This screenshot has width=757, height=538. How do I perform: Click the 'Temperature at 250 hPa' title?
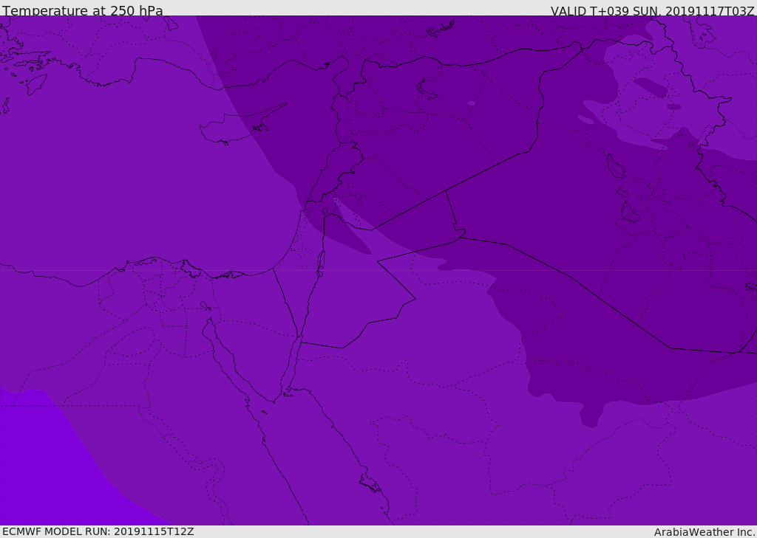point(82,10)
